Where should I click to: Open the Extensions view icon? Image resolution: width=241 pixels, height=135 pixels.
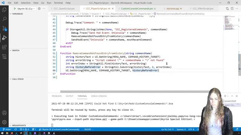click(4, 47)
